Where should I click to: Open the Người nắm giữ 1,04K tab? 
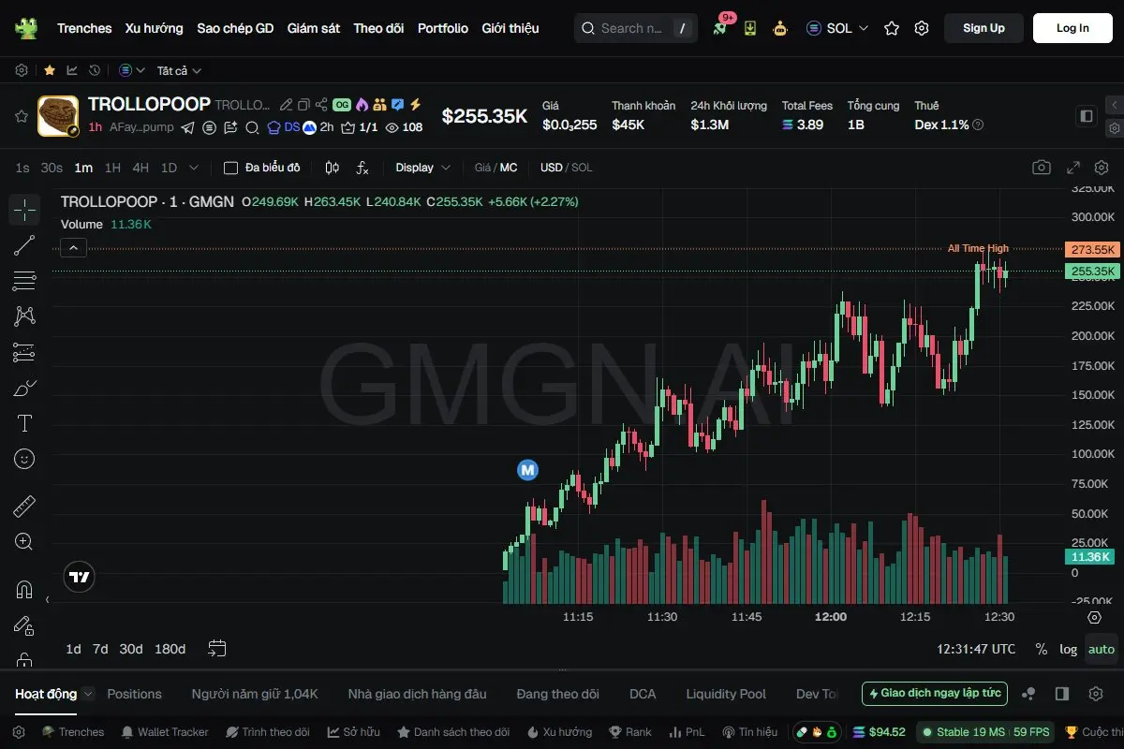255,694
